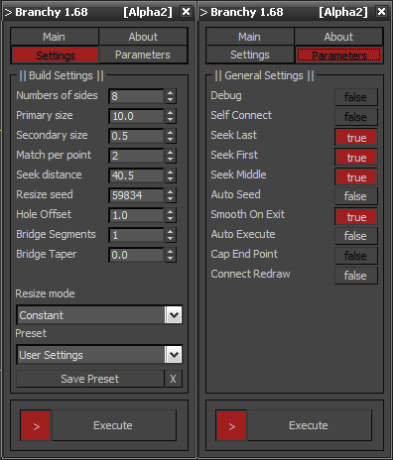Click red arrow icon beside Execute in Settings window
Screen dimensions: 393x460
(36, 425)
